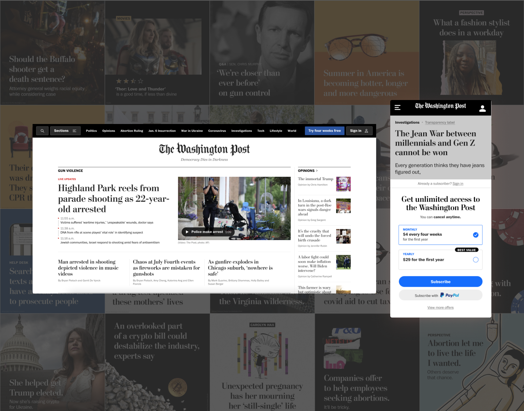This screenshot has height=411, width=524.
Task: Open the Opinions nav item
Action: point(109,131)
